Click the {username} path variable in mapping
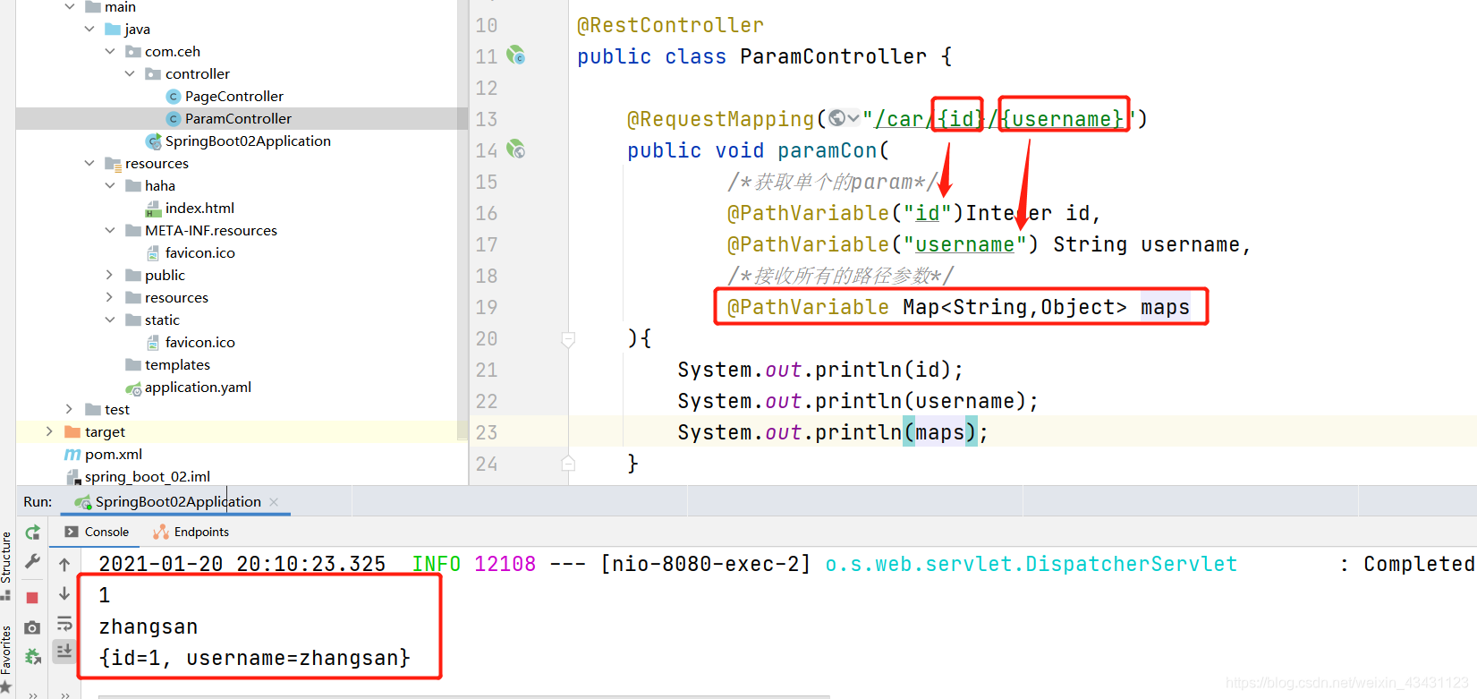Image resolution: width=1477 pixels, height=699 pixels. [1062, 118]
